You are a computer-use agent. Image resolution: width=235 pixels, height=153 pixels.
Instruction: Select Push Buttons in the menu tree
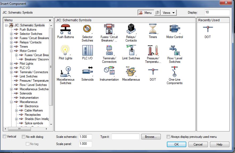coord(28,30)
